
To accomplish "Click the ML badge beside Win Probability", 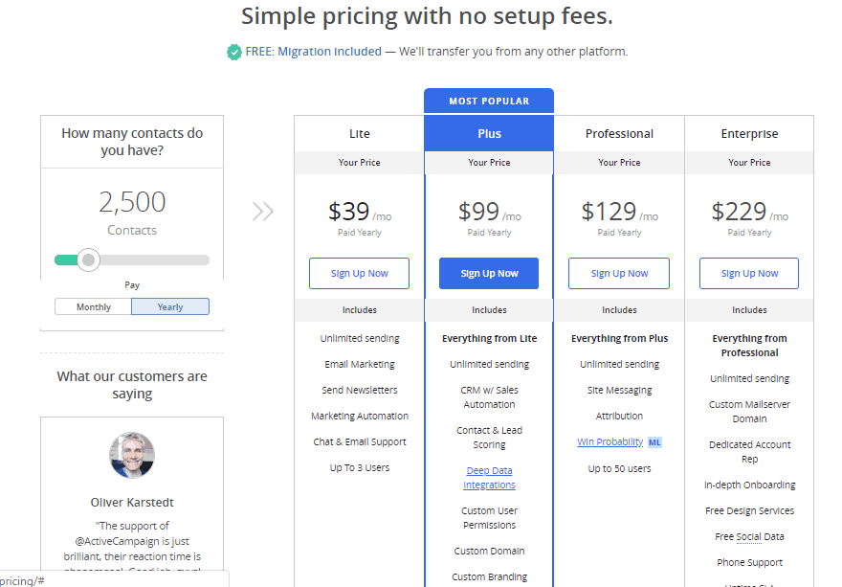I will tap(654, 442).
